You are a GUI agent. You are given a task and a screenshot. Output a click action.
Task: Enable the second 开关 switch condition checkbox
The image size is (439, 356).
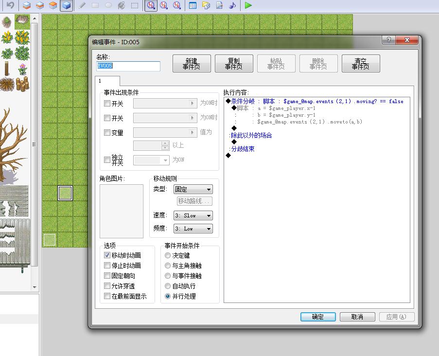point(107,118)
